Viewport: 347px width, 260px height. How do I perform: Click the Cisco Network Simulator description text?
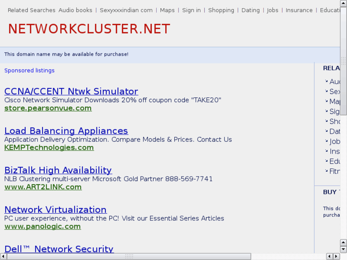pyautogui.click(x=113, y=100)
